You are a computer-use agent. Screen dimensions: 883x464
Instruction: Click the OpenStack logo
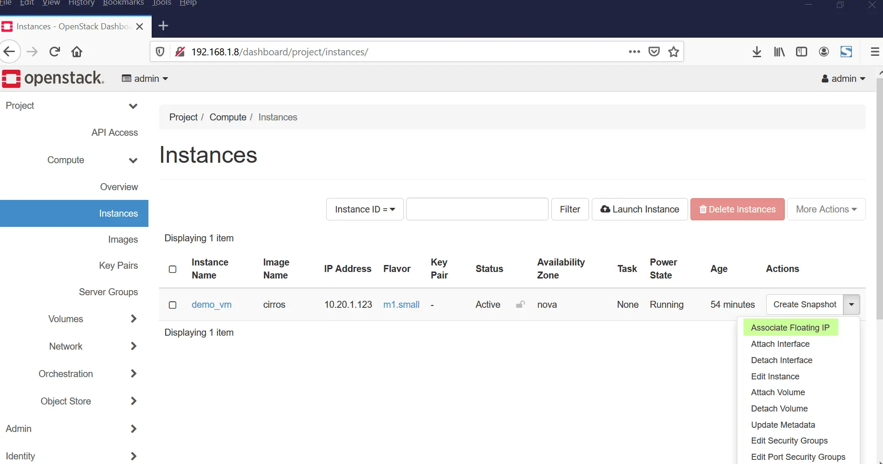53,79
